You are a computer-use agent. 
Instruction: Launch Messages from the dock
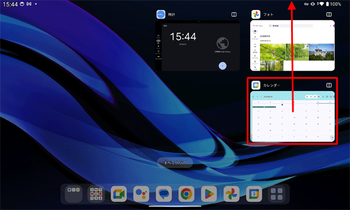point(164,194)
